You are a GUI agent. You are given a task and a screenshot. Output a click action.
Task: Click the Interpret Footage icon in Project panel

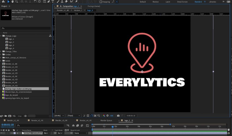2,116
